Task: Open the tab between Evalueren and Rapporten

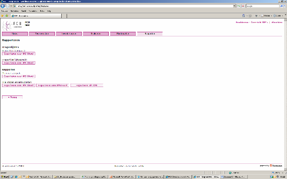Action: pyautogui.click(x=123, y=34)
